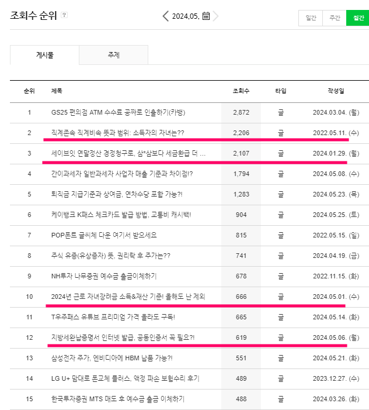Click the 489 view count cell
The width and height of the screenshot is (369, 410).
(x=241, y=378)
